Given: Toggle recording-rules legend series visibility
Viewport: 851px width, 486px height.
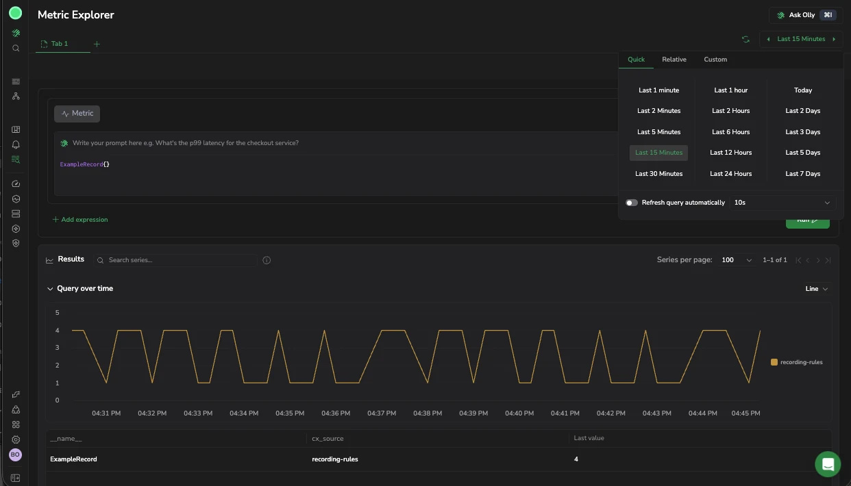Looking at the screenshot, I should 797,362.
